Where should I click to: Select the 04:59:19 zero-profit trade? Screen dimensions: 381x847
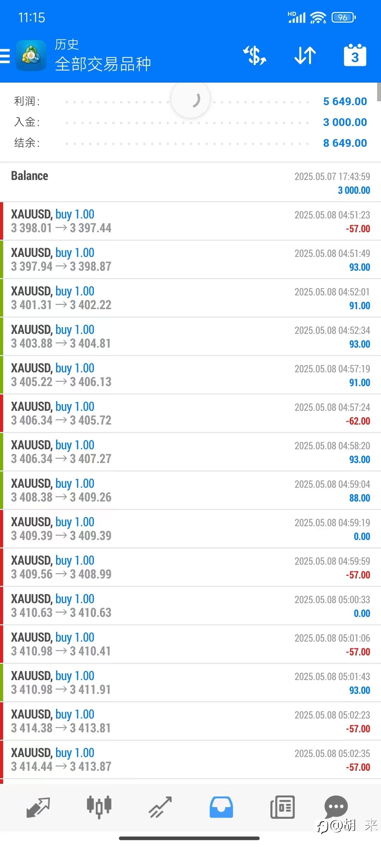190,529
